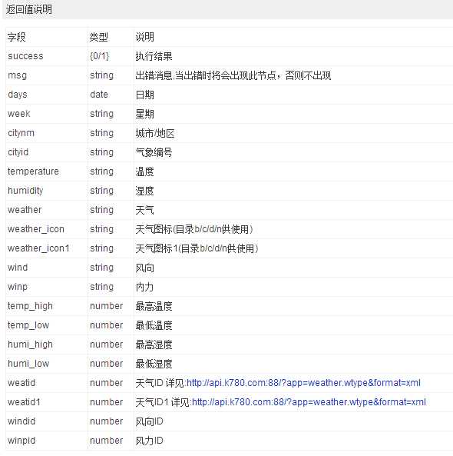The width and height of the screenshot is (453, 456).
Task: Click the '执行结果' description
Action: point(154,56)
